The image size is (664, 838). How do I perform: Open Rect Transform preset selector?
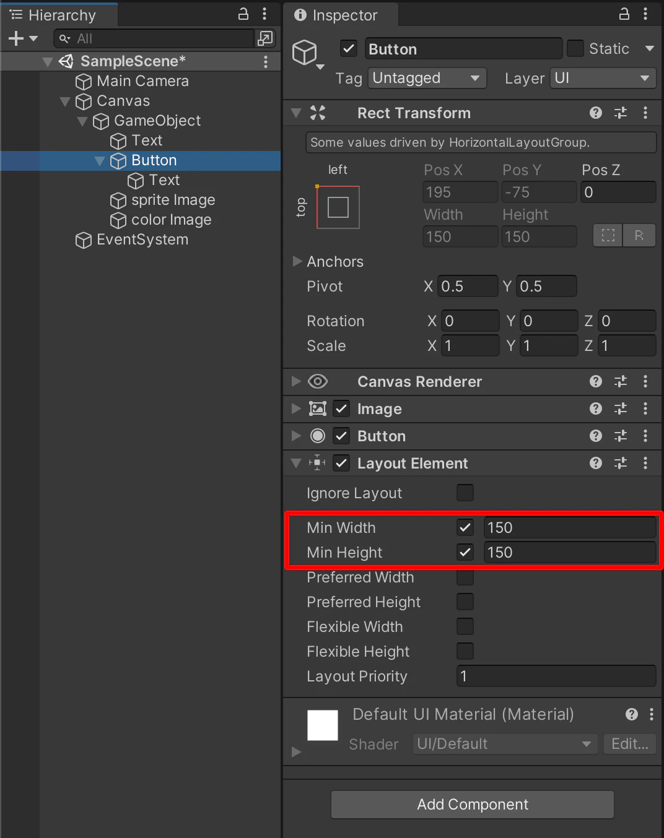coord(621,113)
